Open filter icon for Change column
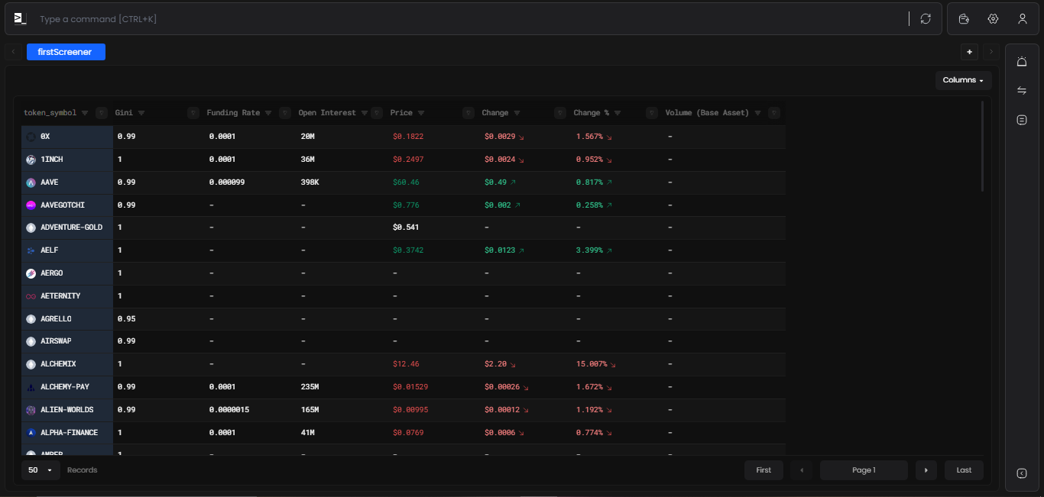 click(560, 113)
